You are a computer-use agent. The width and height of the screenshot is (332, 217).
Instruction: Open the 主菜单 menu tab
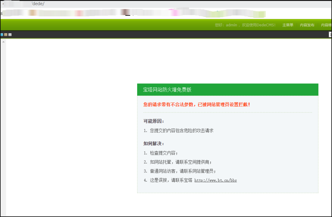288,25
